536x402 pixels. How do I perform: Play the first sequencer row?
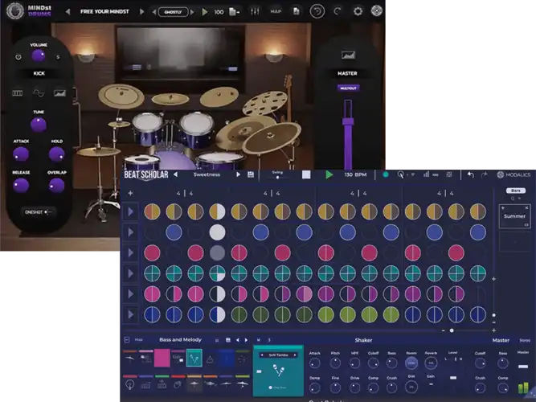[x=130, y=212]
